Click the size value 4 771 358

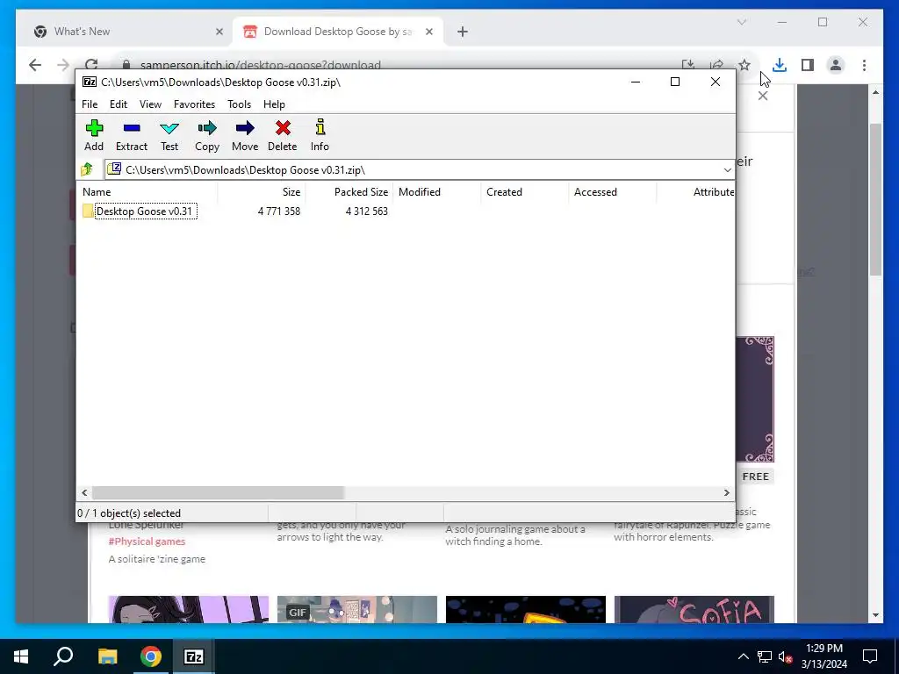(279, 211)
